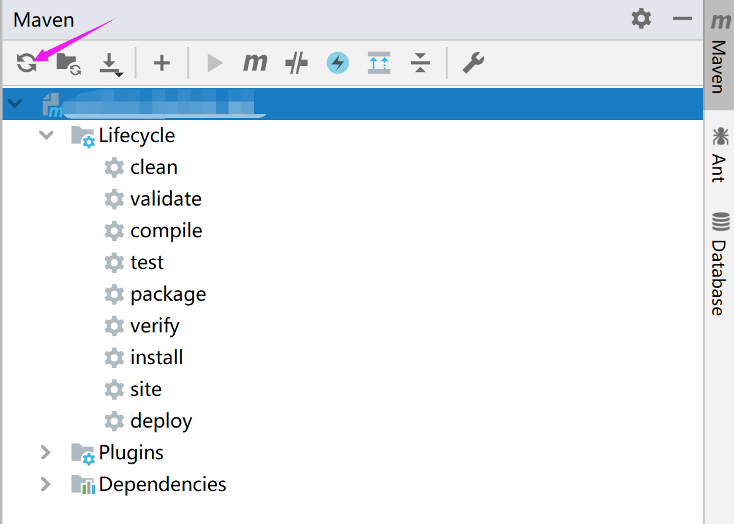734x524 pixels.
Task: Open the Database side tab
Action: [x=719, y=265]
